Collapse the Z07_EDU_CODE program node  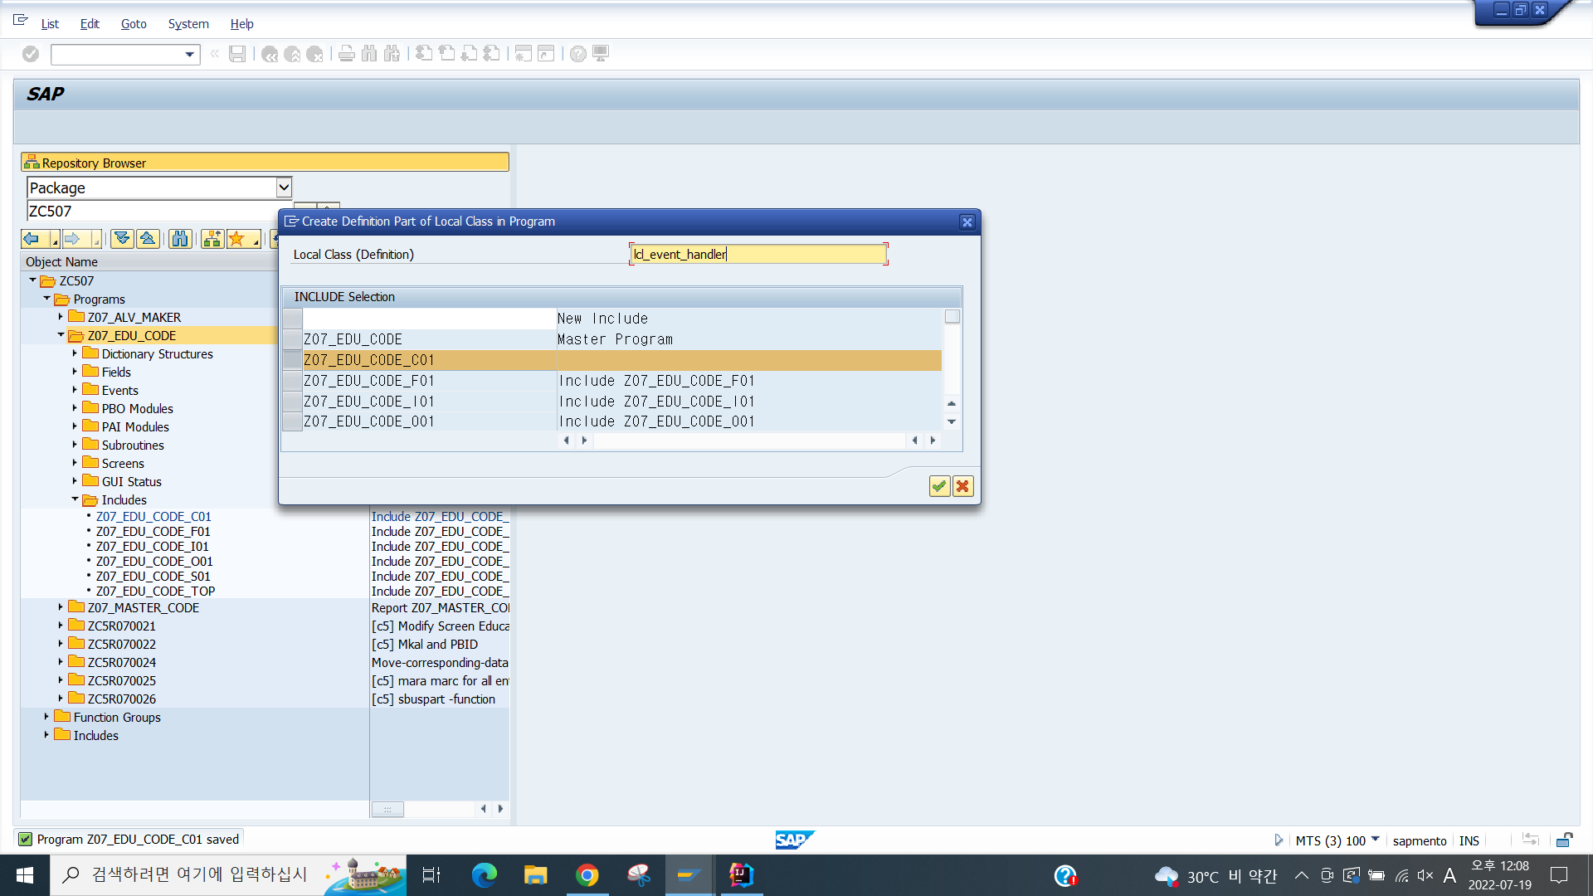[x=61, y=335]
